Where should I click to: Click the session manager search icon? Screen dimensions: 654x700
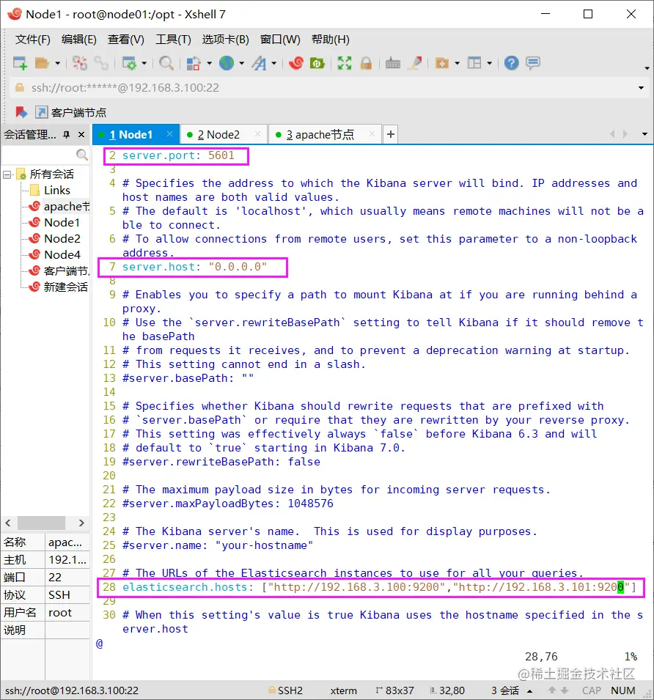(81, 155)
